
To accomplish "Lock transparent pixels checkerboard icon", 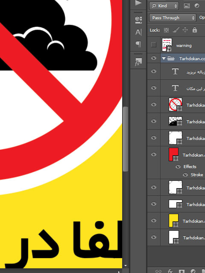I will pos(166,30).
